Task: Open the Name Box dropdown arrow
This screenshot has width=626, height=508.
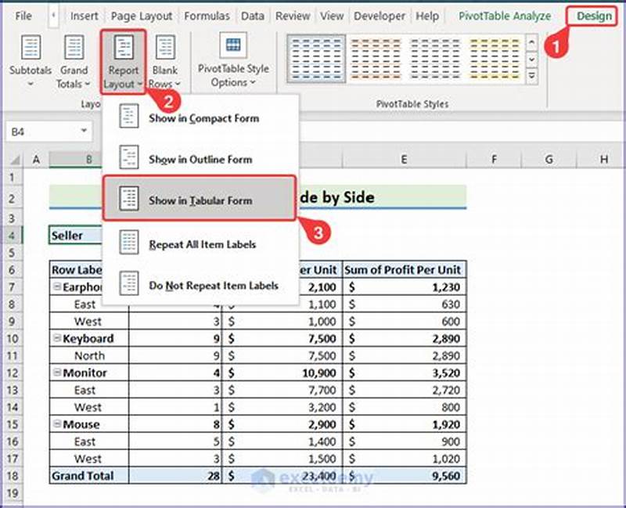Action: 86,131
